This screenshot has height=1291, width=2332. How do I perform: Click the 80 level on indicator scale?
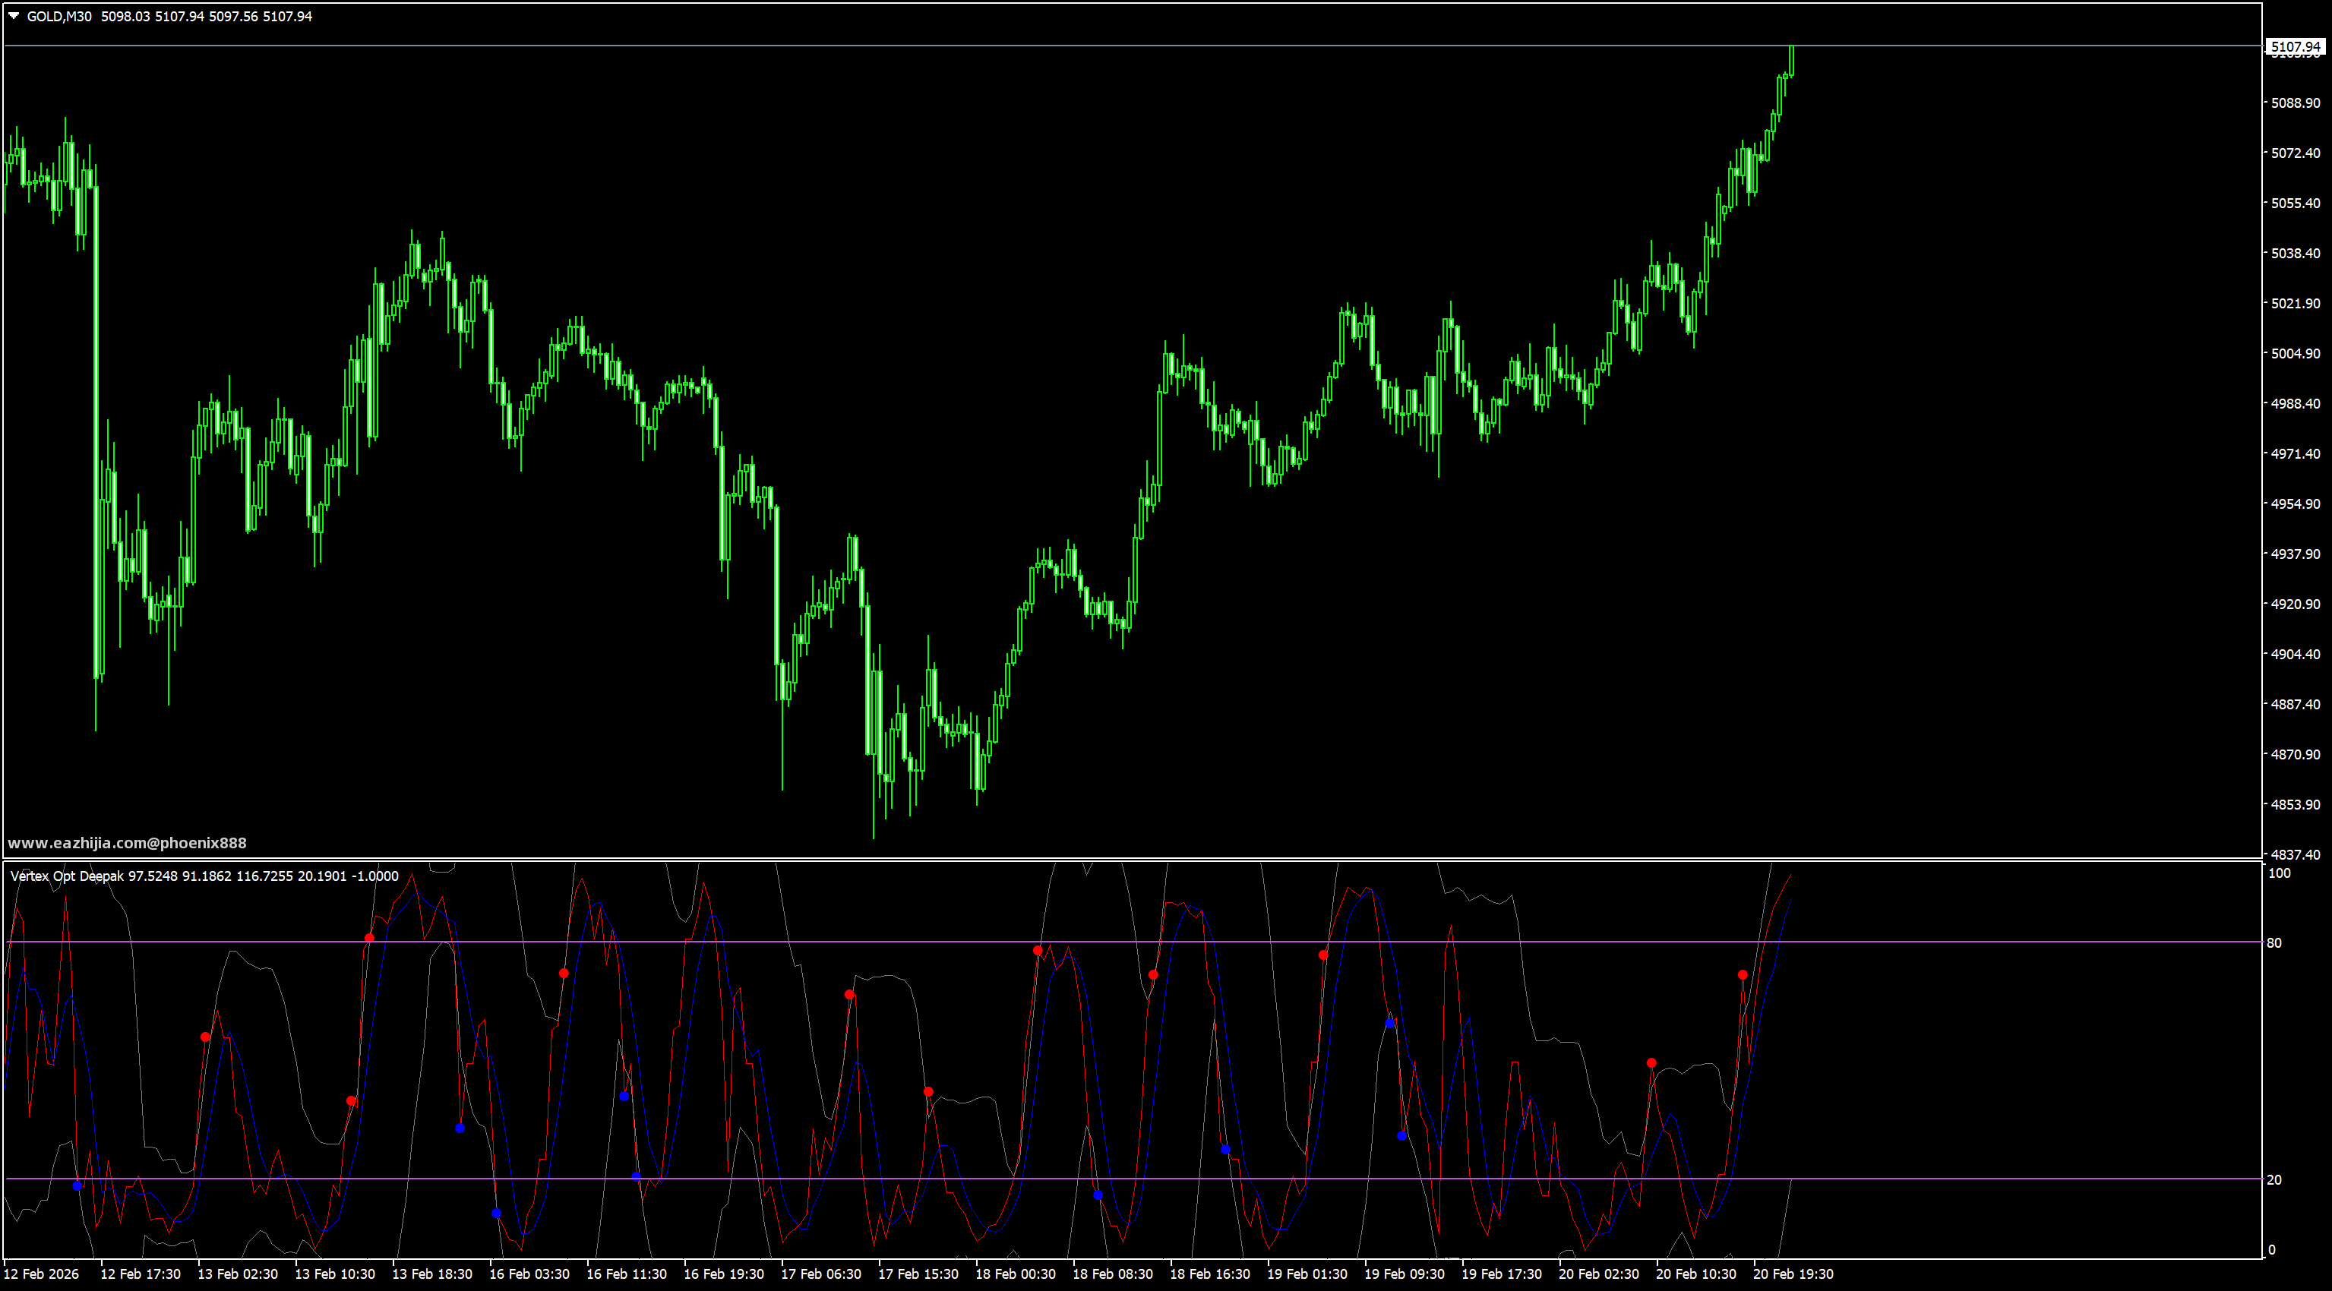click(x=2274, y=943)
